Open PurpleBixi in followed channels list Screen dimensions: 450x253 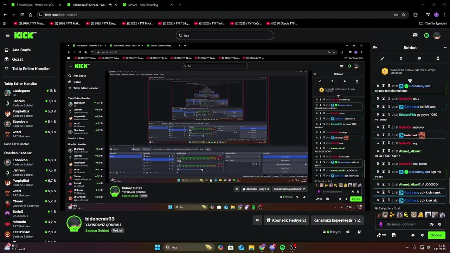point(30,113)
